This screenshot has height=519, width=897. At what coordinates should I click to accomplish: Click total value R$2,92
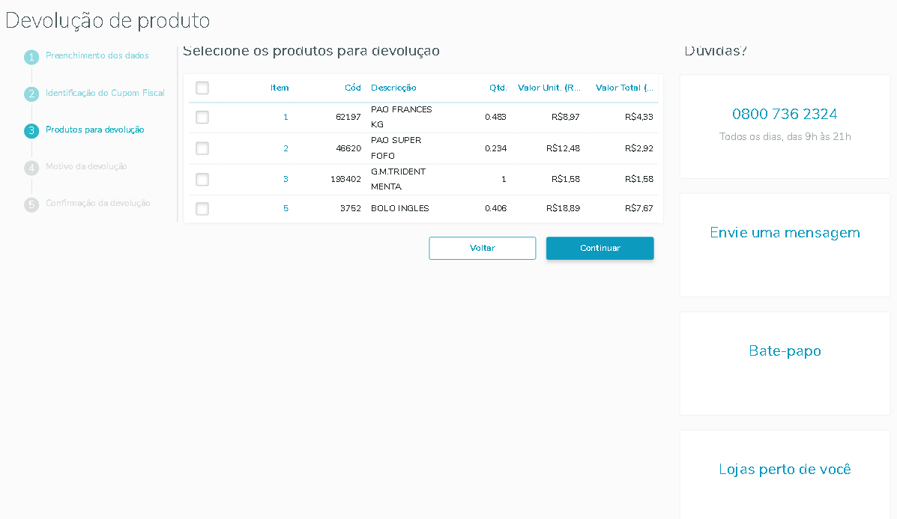tap(639, 148)
